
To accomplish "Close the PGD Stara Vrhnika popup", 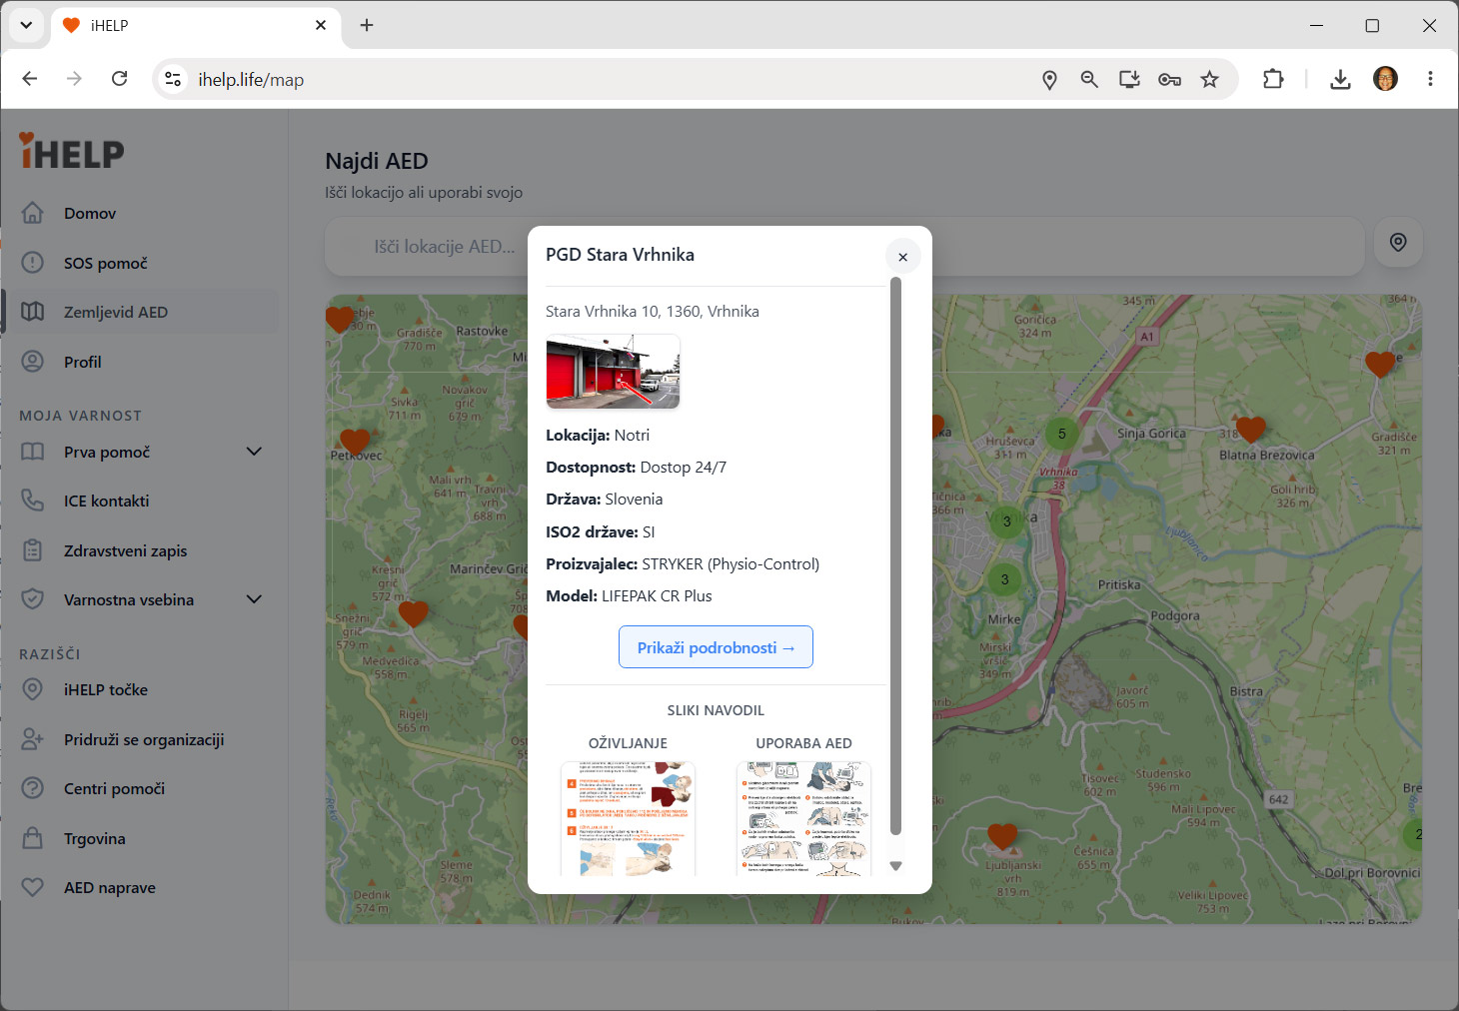I will 902,257.
